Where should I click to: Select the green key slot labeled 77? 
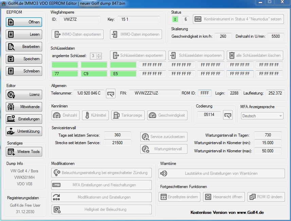65,73
